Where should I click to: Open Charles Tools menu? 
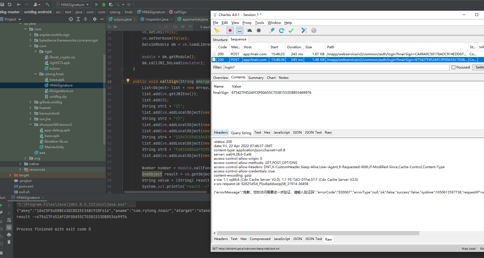click(260, 23)
